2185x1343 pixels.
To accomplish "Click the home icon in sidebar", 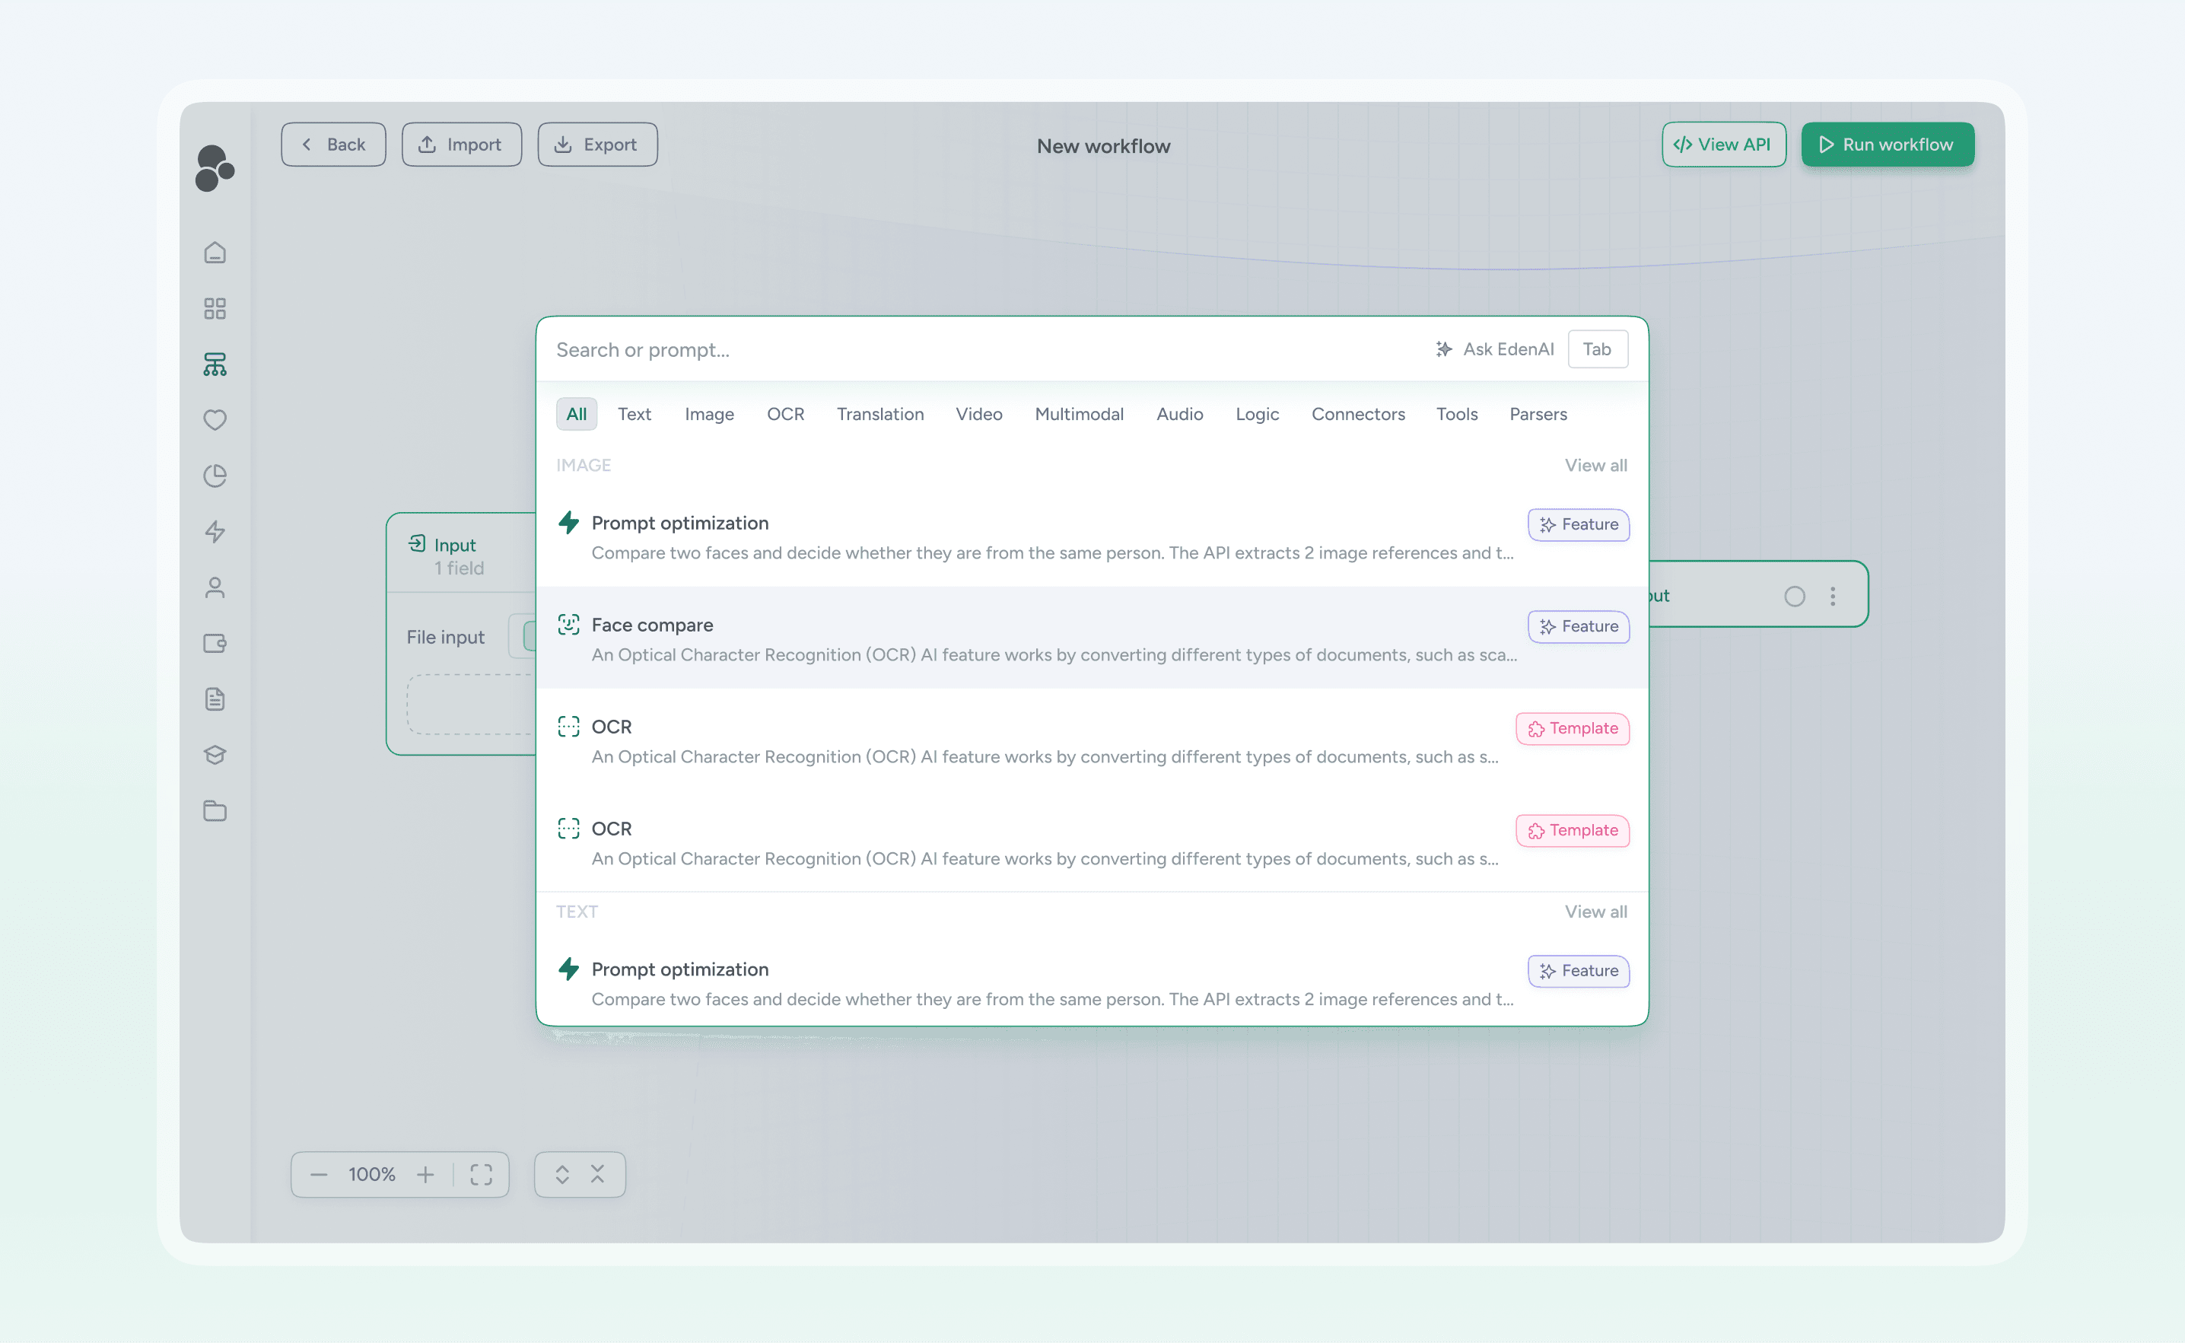I will point(215,253).
